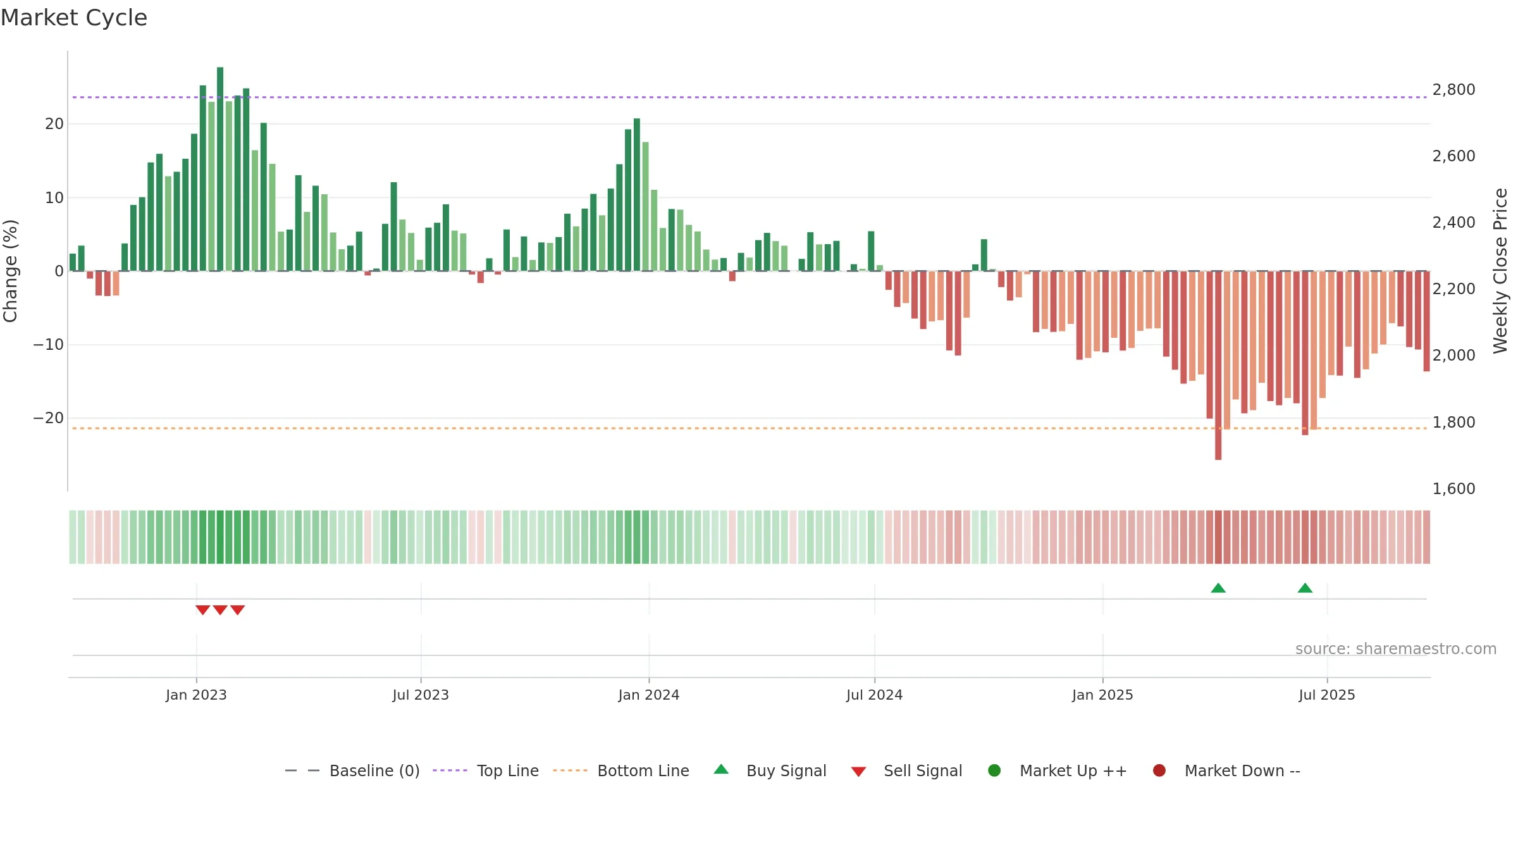1518x854 pixels.
Task: Click the −10 change axis label
Action: point(49,345)
